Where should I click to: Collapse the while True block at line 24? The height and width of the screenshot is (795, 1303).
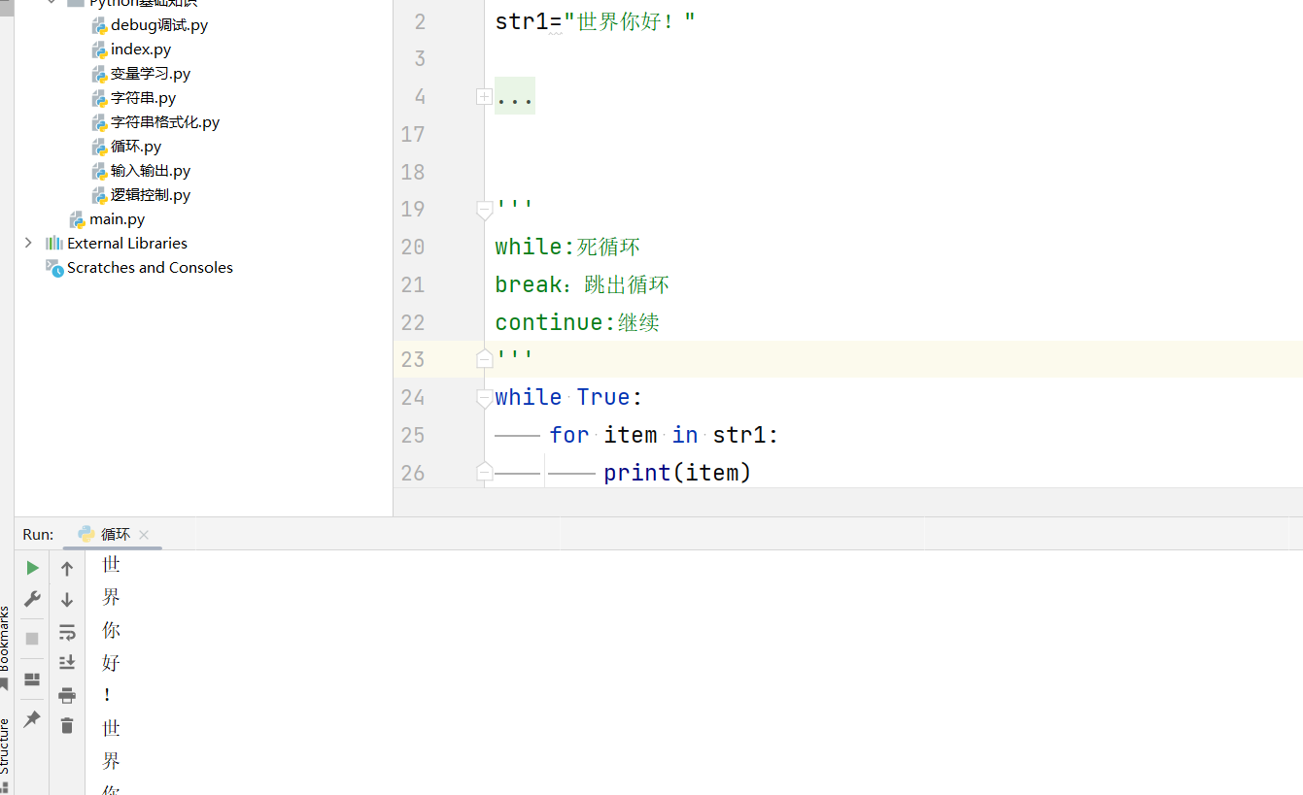point(484,397)
